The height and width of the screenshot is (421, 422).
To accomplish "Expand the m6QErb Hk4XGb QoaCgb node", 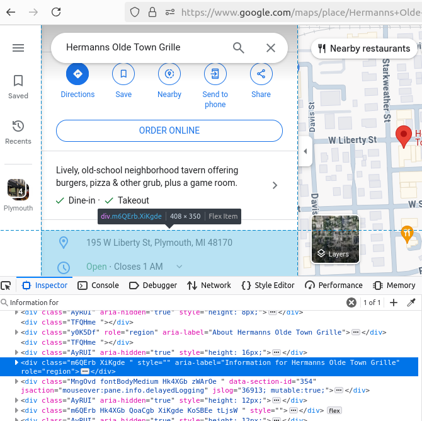I will (x=16, y=410).
